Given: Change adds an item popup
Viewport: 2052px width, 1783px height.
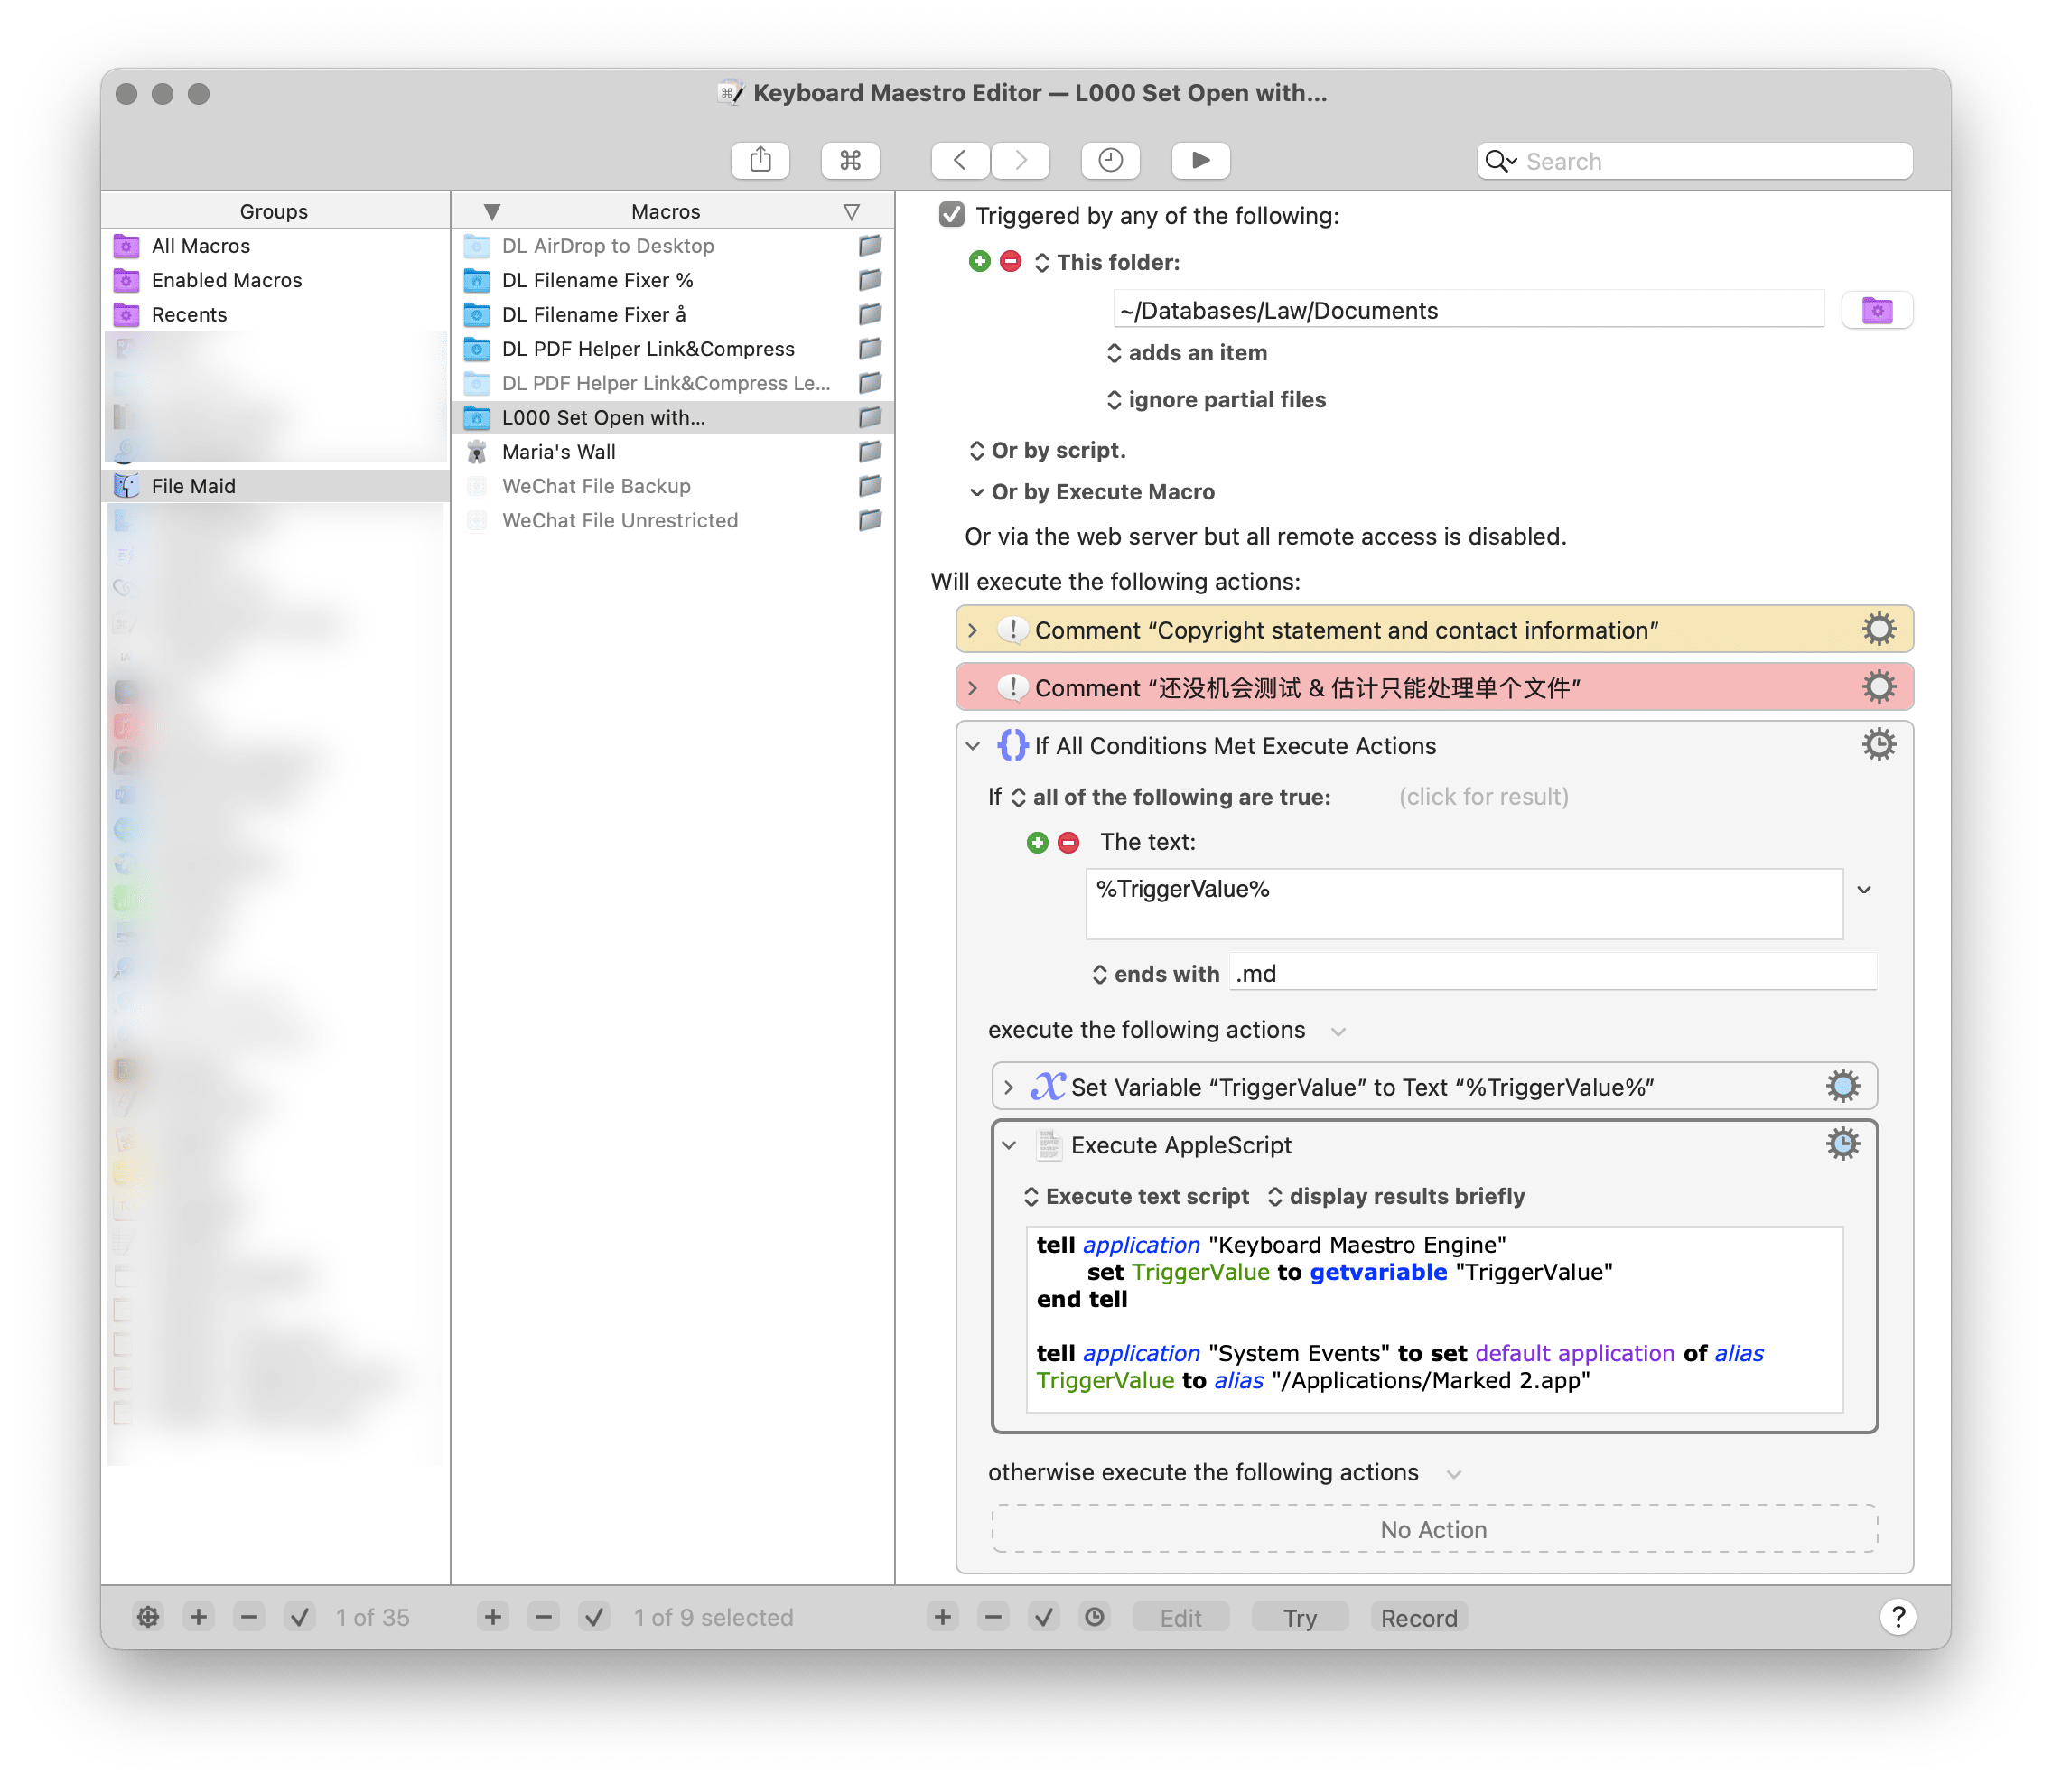Looking at the screenshot, I should pos(1187,352).
